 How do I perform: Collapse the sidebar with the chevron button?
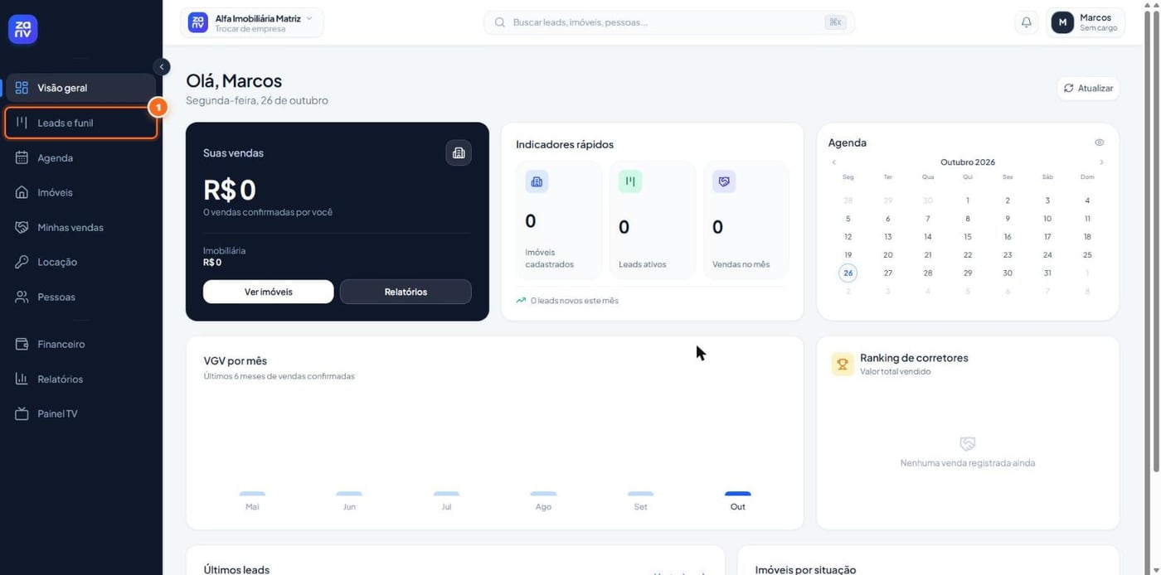(x=162, y=66)
